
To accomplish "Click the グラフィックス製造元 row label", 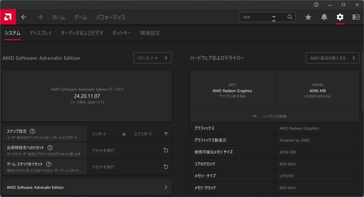I will pos(210,140).
